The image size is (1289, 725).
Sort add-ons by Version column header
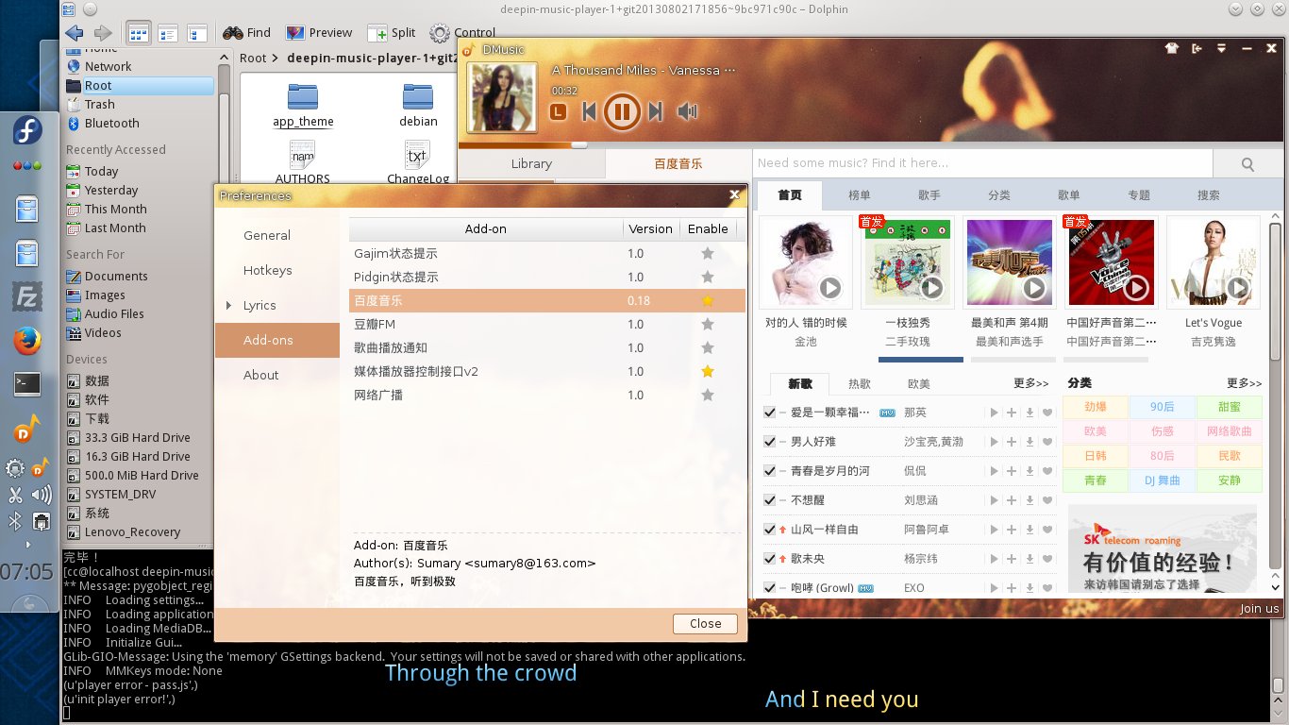point(650,229)
